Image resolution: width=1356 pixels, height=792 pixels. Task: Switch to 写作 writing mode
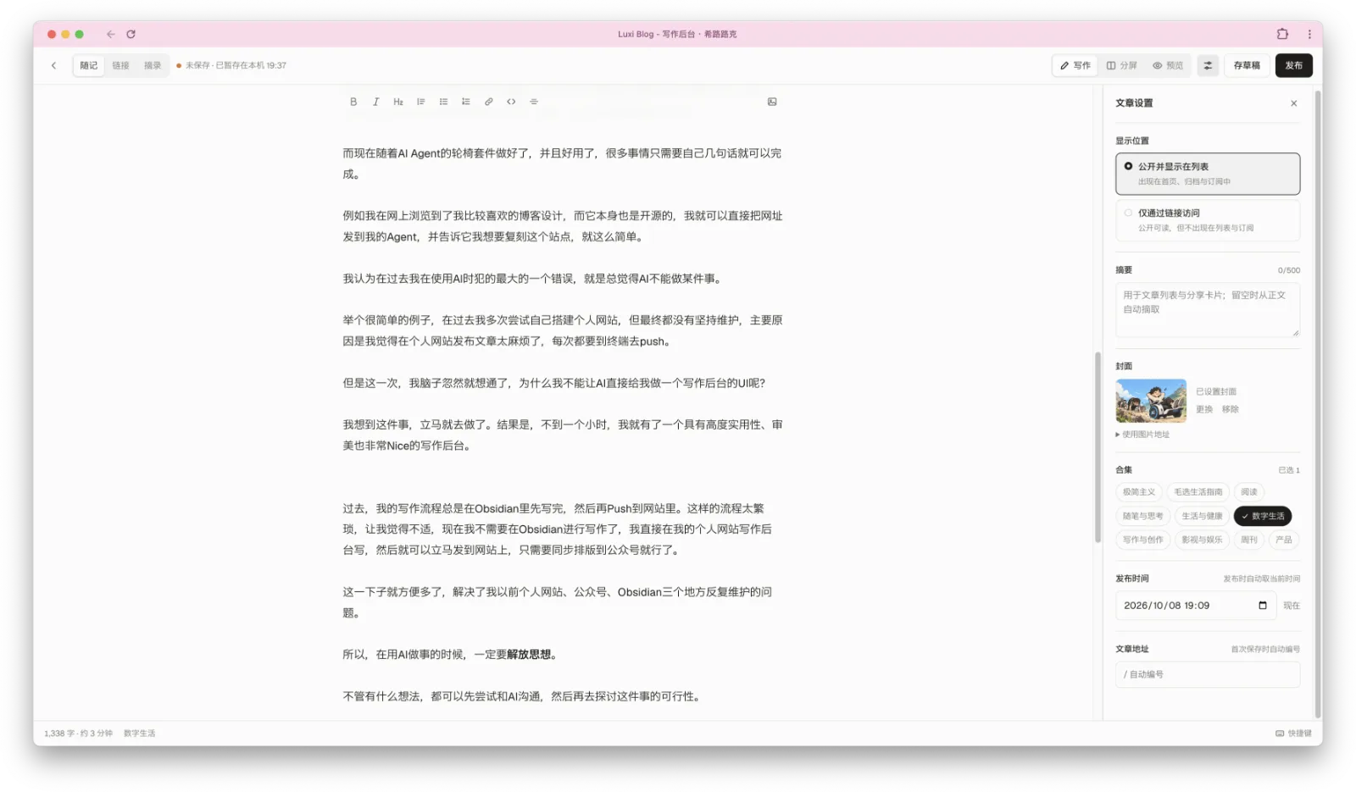pyautogui.click(x=1075, y=65)
